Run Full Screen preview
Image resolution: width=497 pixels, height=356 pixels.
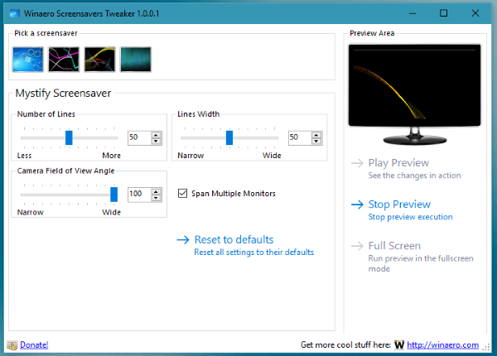pos(394,246)
